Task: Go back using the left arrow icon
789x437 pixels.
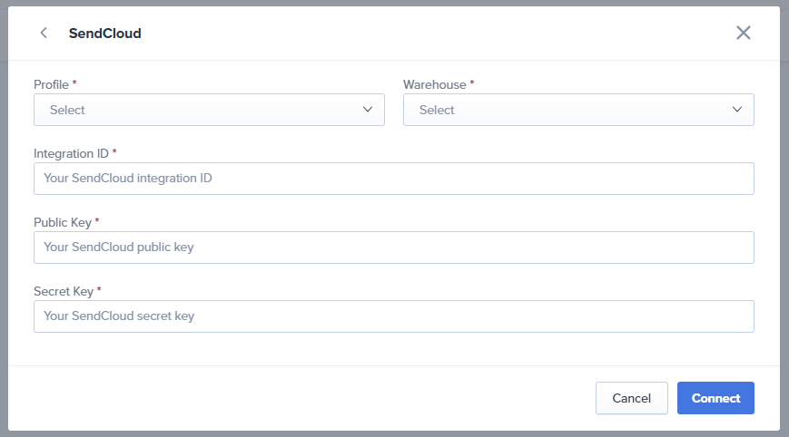Action: 44,34
